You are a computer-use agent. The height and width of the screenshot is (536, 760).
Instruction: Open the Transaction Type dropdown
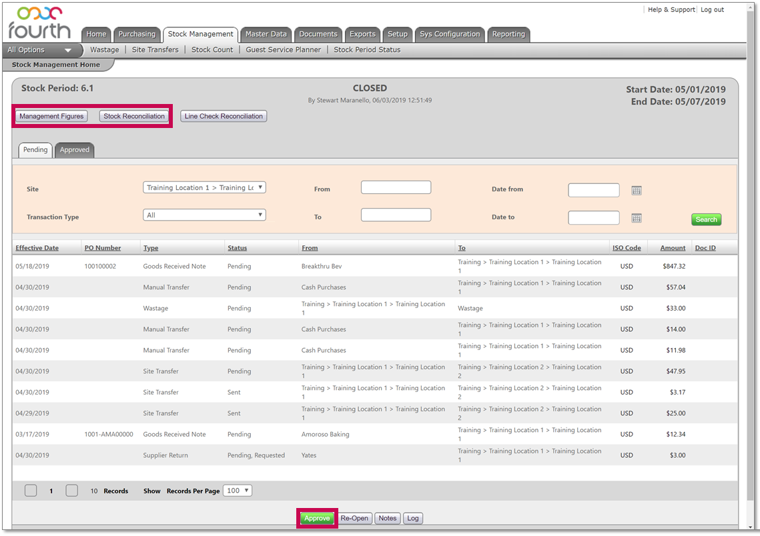(x=204, y=215)
